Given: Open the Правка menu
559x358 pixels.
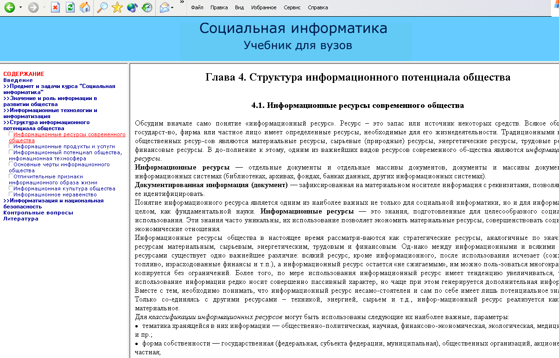Looking at the screenshot, I should point(219,8).
